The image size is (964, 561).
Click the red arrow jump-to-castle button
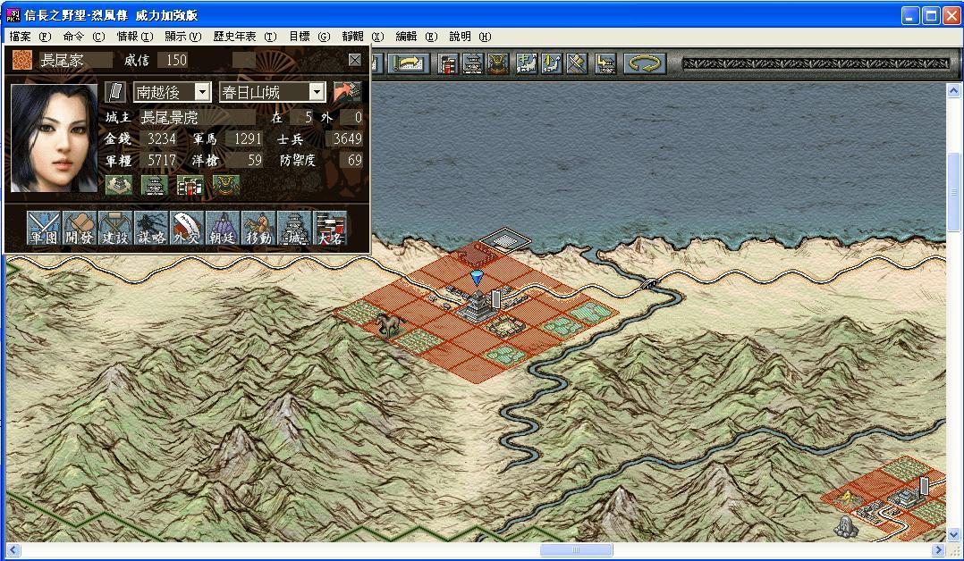click(345, 92)
